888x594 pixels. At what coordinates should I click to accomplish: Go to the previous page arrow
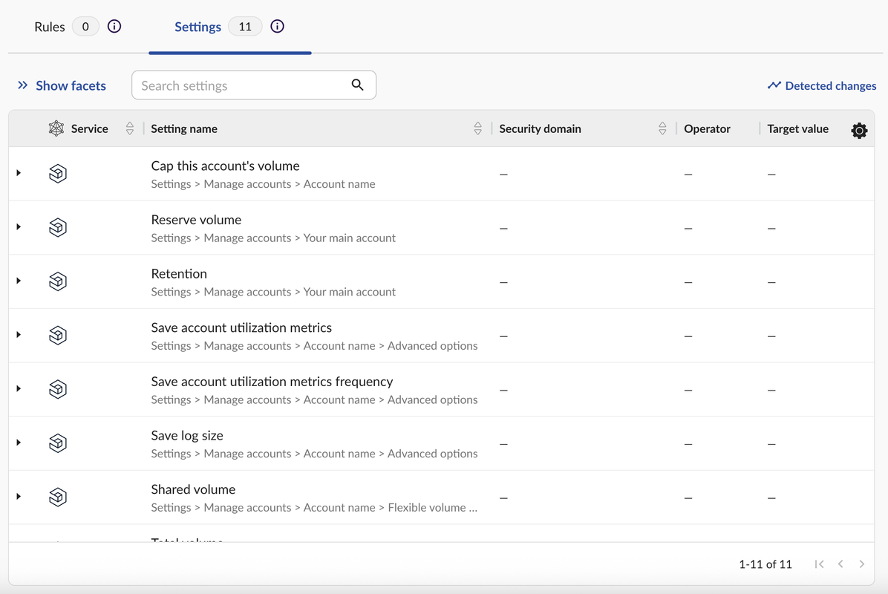[x=840, y=564]
